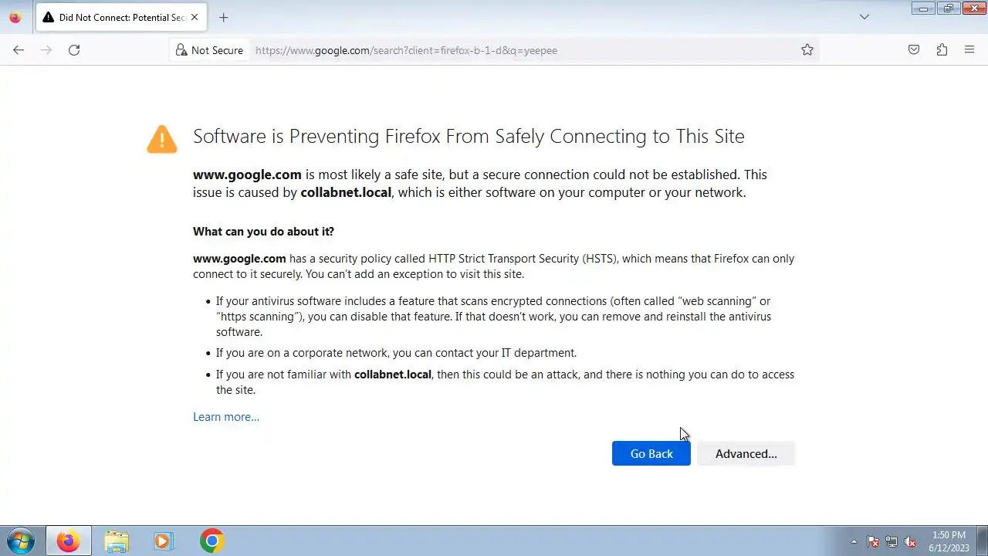Expand the Advanced... options

point(746,453)
